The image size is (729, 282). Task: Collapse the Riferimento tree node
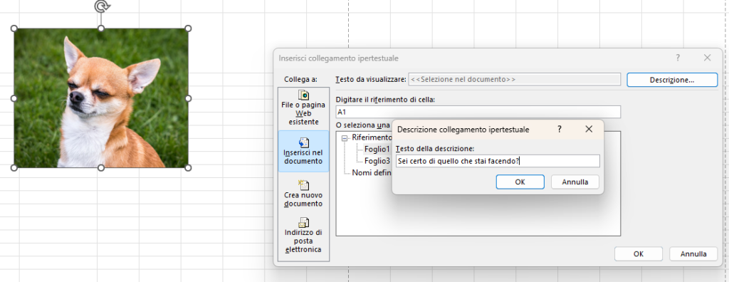tap(345, 137)
